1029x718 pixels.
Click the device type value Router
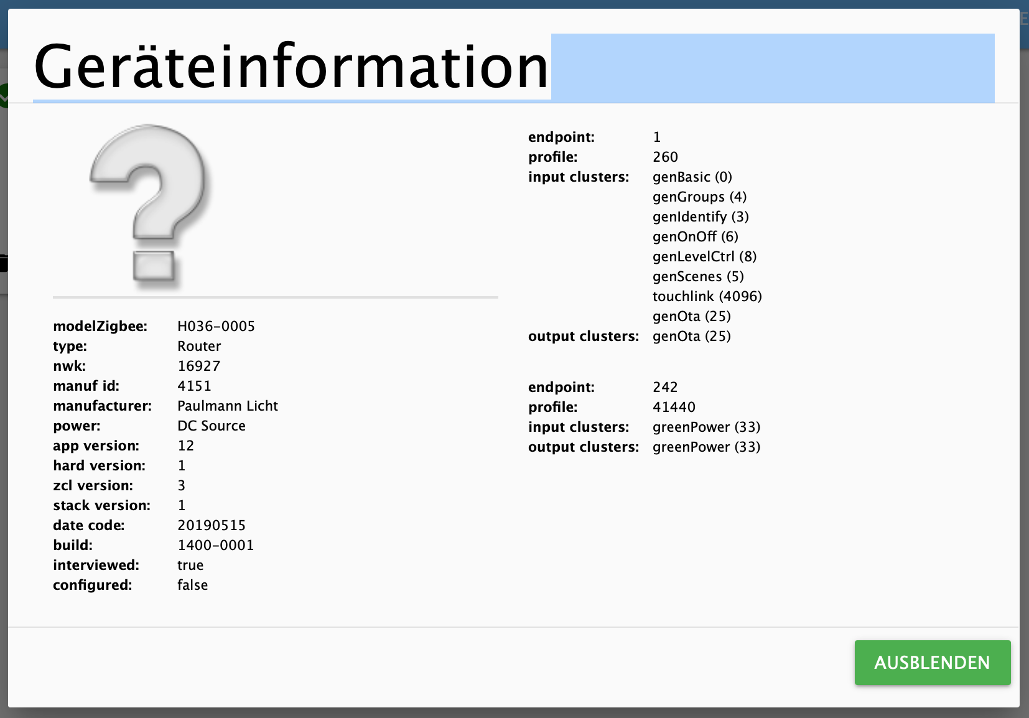(x=199, y=346)
